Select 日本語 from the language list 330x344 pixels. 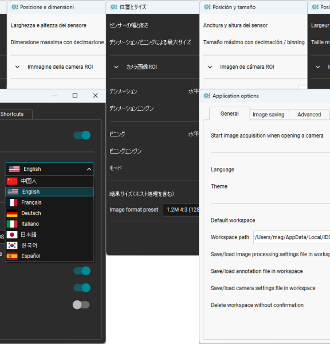(x=49, y=234)
